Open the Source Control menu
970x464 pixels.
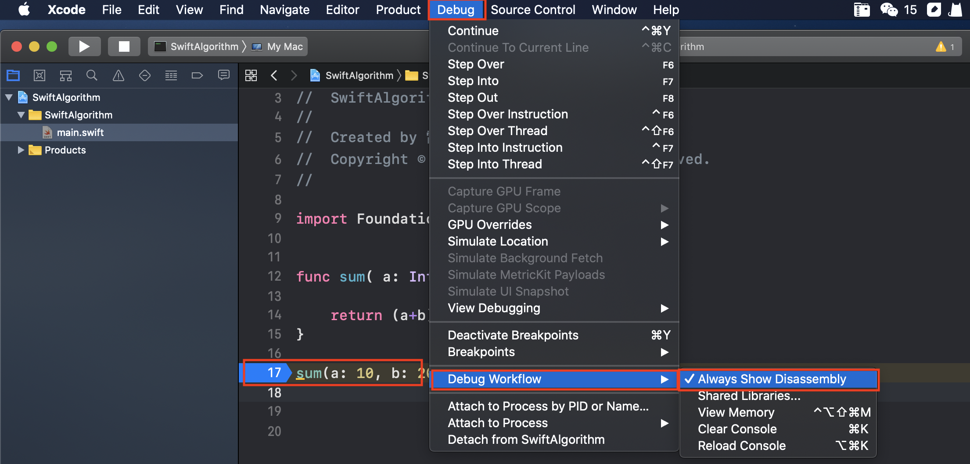click(533, 10)
